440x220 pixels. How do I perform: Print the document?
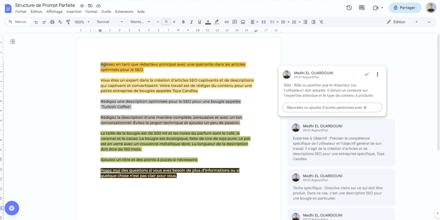[x=52, y=22]
